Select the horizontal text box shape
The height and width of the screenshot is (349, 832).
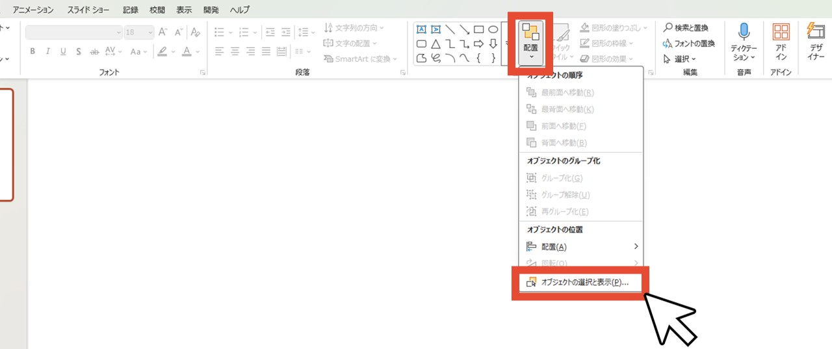coord(421,29)
